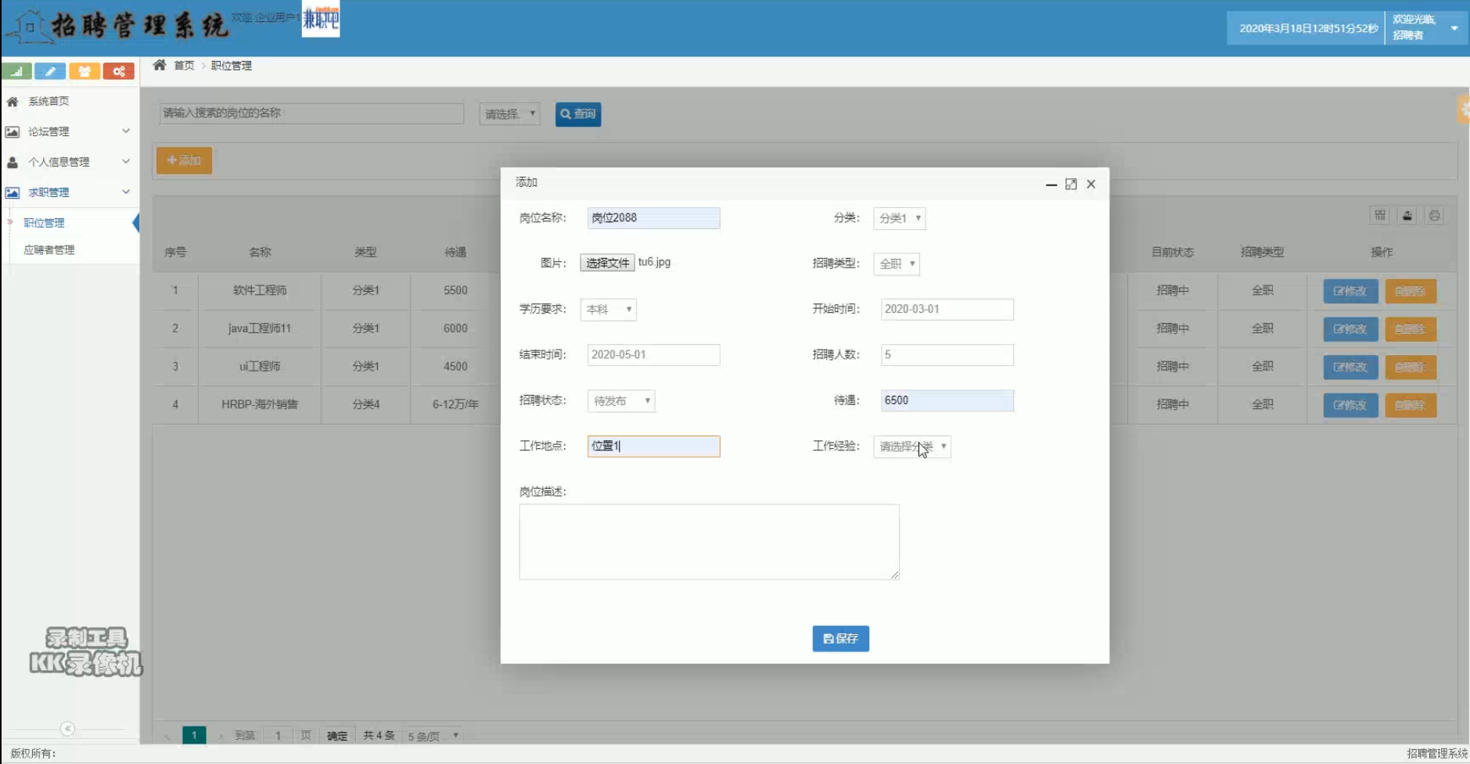Click 删除 for the 软件工程师 row
Viewport: 1470px width, 764px height.
click(x=1411, y=291)
